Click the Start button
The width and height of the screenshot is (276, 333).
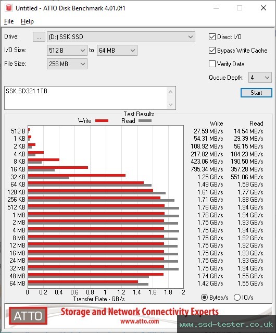point(256,93)
